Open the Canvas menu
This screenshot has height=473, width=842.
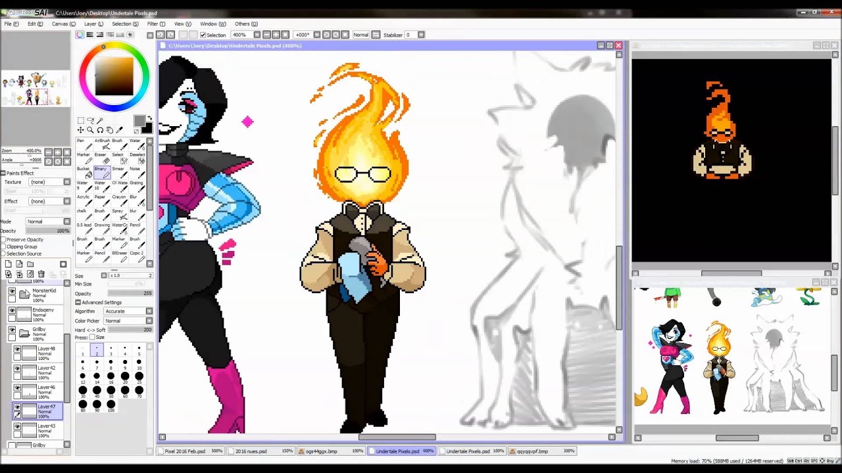(63, 24)
